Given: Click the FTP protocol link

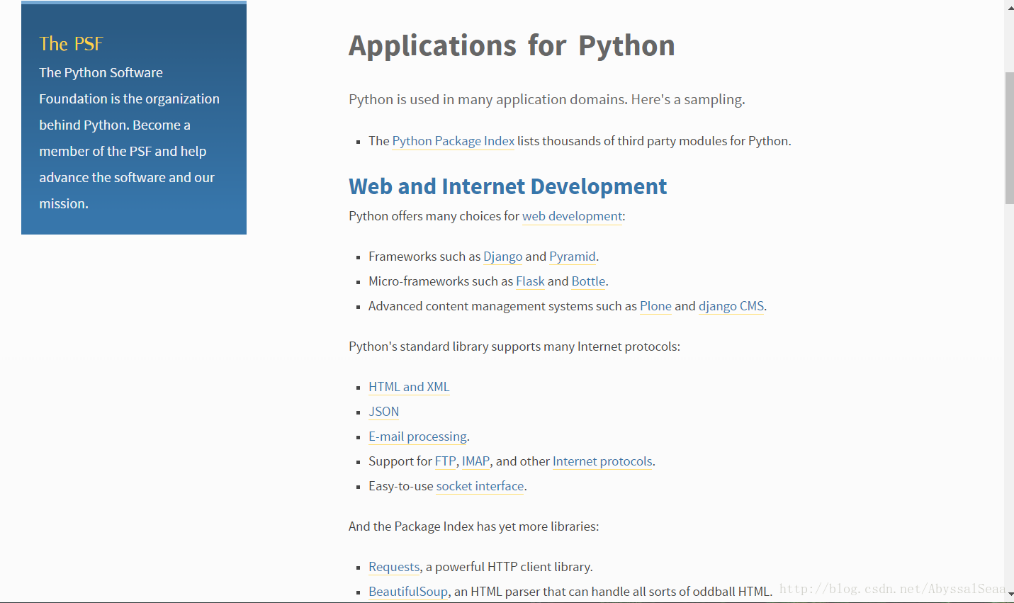Looking at the screenshot, I should [x=445, y=461].
